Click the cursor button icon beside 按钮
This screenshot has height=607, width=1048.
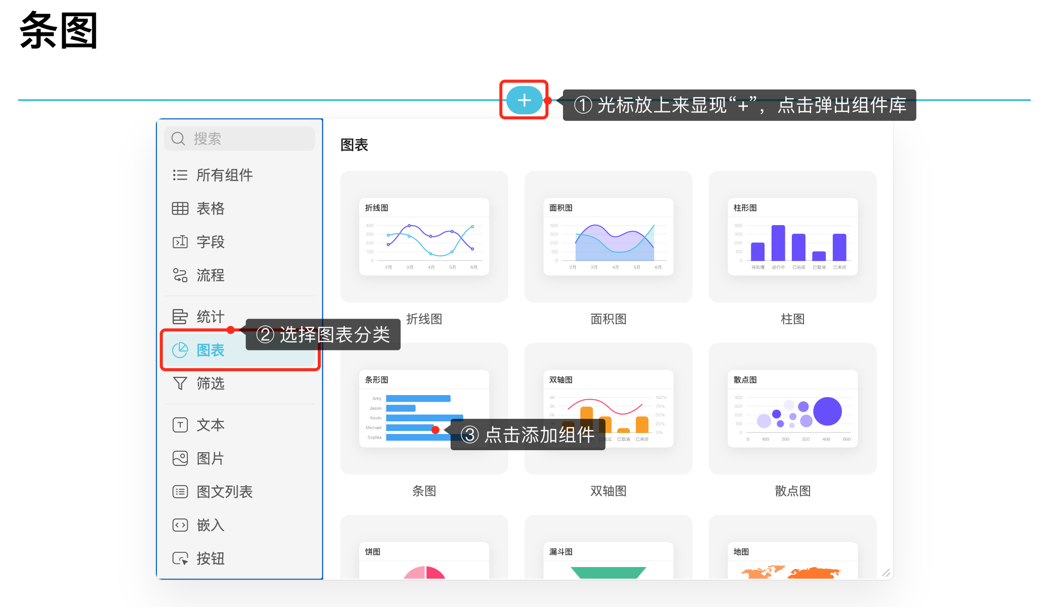[x=180, y=558]
